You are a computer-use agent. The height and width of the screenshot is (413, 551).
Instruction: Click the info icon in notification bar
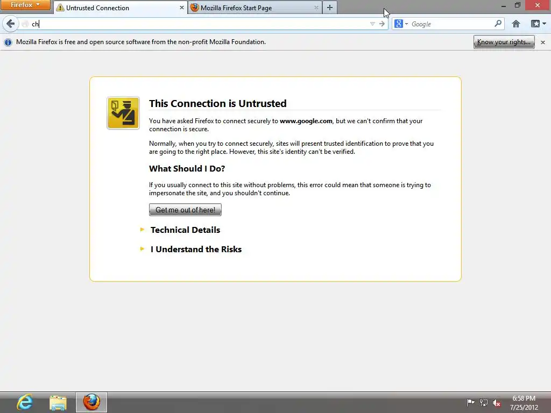click(8, 42)
